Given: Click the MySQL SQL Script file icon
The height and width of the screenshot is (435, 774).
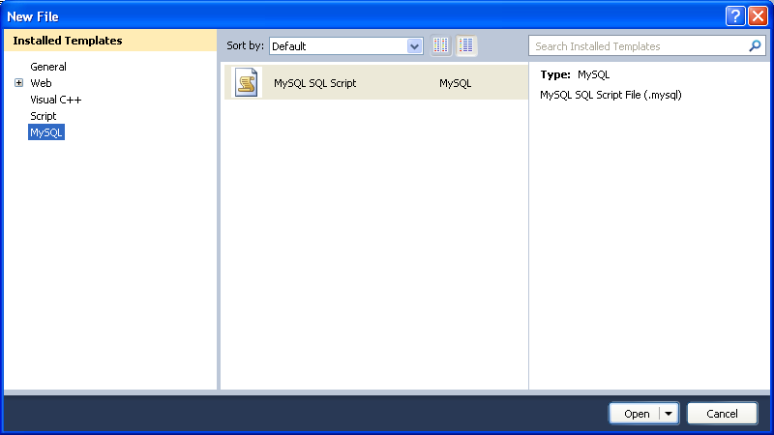Looking at the screenshot, I should coord(247,83).
